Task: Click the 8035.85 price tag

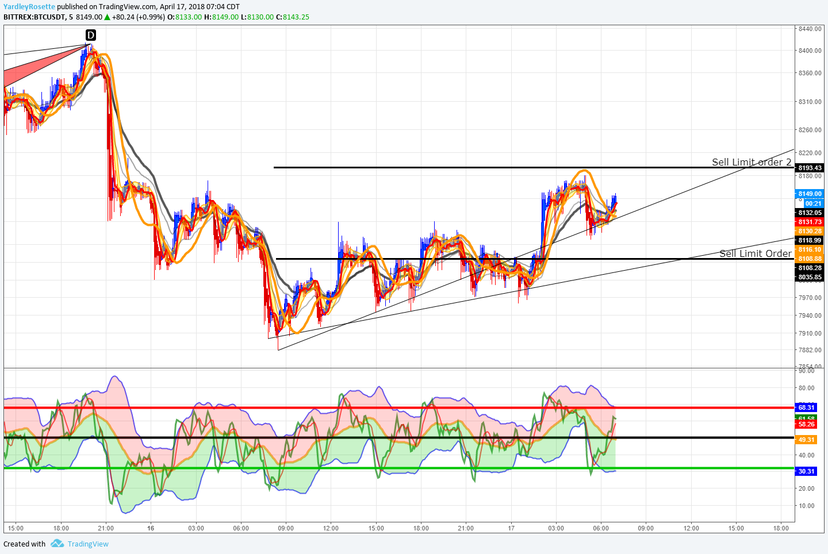Action: [810, 277]
